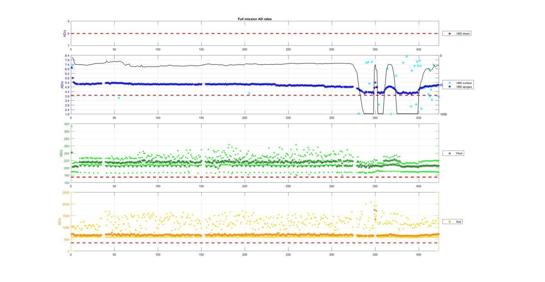The height and width of the screenshot is (282, 545).
Task: Click the '160' tick on Pitch y-axis
Action: (67, 183)
